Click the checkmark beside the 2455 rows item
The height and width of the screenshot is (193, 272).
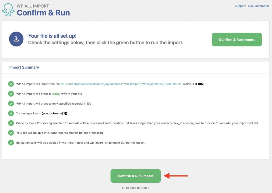(x=11, y=94)
